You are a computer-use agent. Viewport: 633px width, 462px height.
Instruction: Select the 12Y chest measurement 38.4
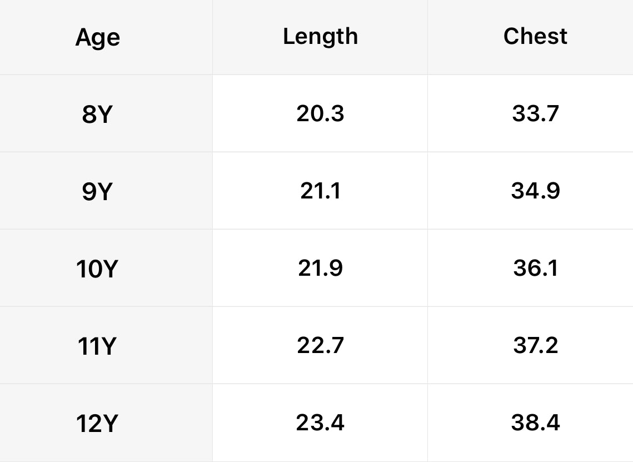tap(535, 423)
